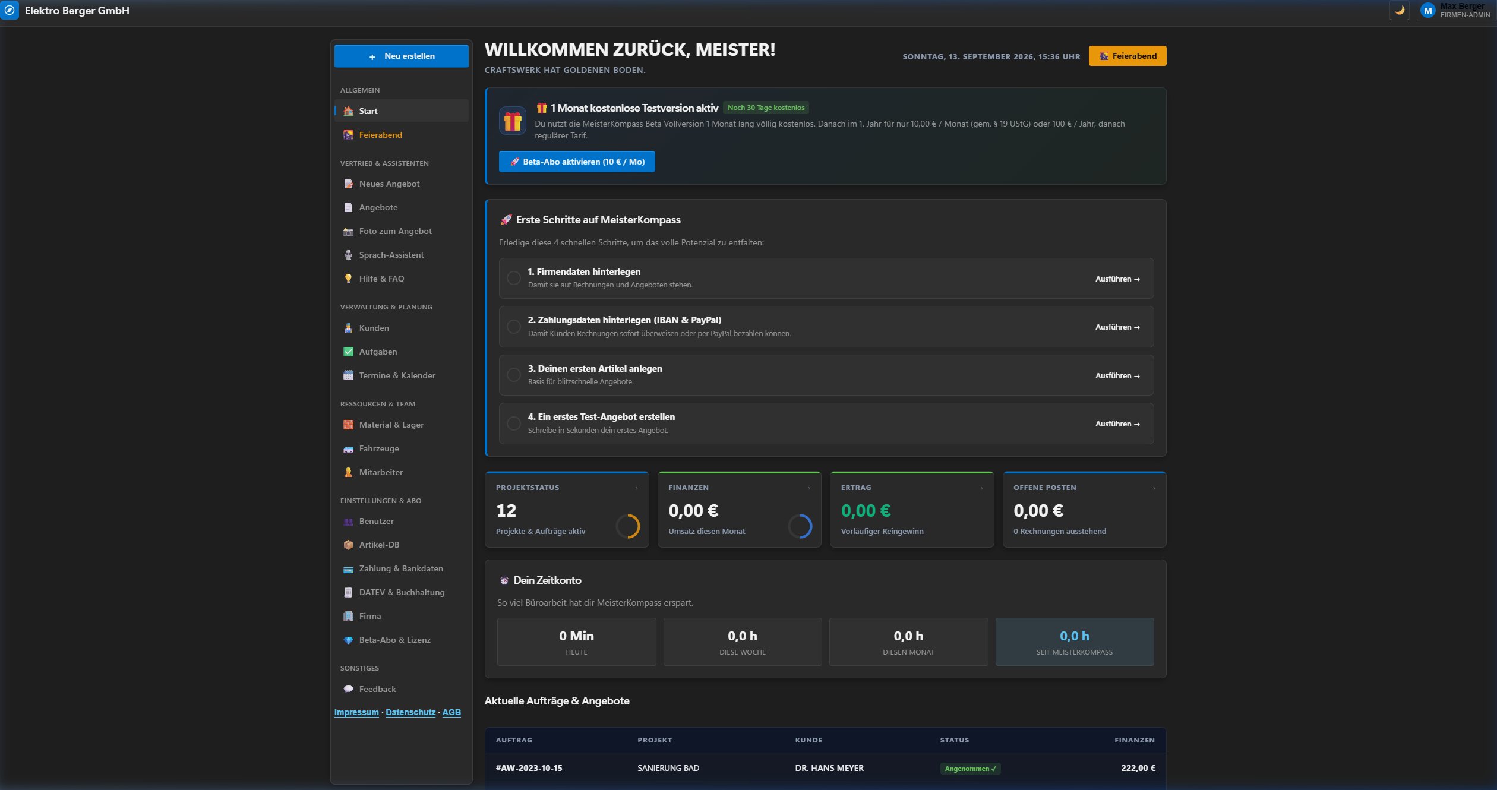The width and height of the screenshot is (1497, 790).
Task: Click the compass logo icon beside Elektro Berger GmbH
Action: (x=10, y=10)
